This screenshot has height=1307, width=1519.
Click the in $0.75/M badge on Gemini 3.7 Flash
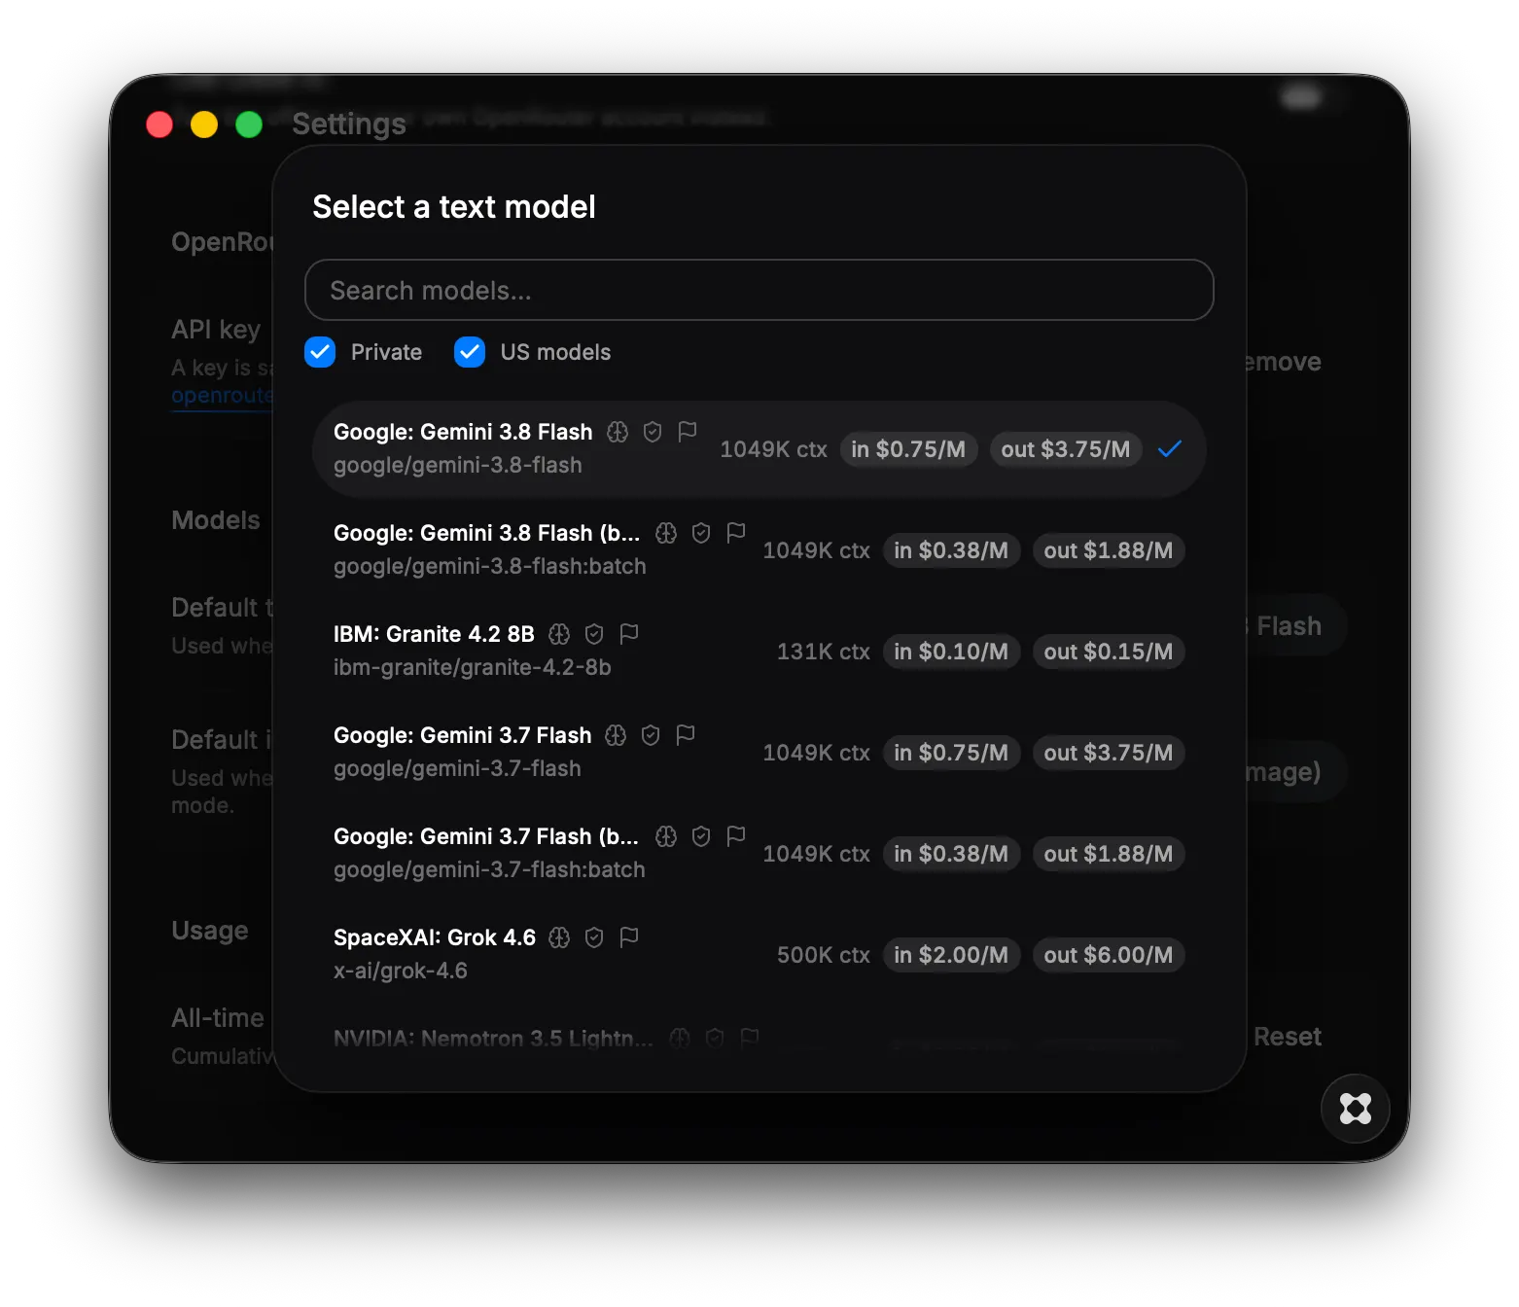(x=951, y=753)
